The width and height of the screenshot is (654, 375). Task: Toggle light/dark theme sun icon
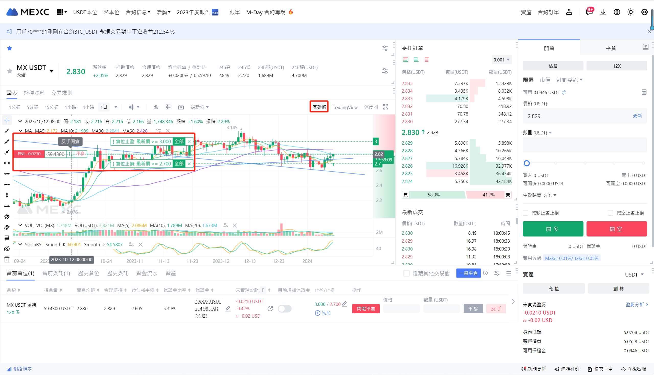630,12
